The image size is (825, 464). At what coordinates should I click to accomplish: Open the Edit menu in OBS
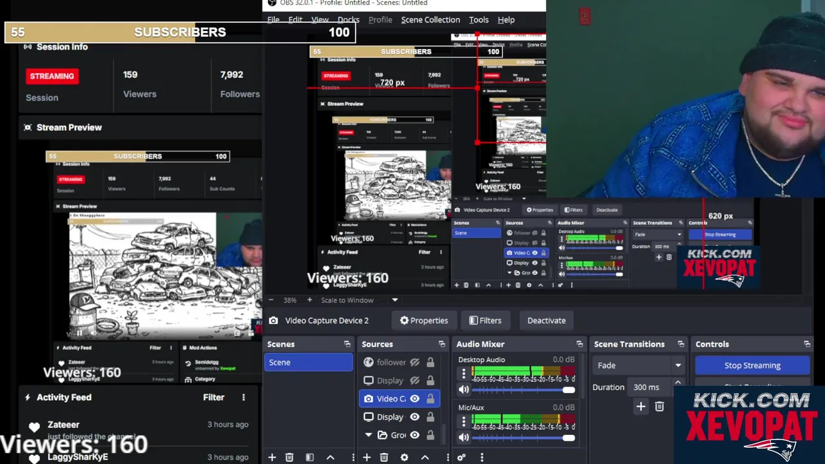(x=295, y=20)
